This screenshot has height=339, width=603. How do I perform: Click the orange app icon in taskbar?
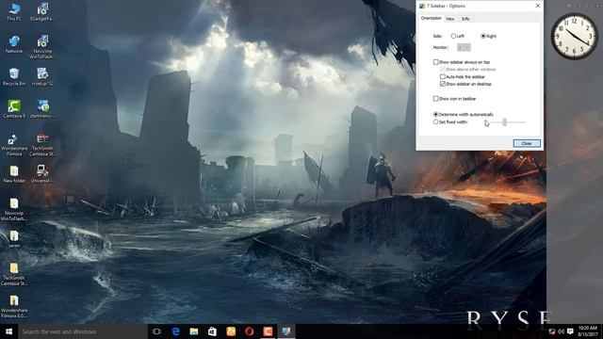click(x=231, y=331)
